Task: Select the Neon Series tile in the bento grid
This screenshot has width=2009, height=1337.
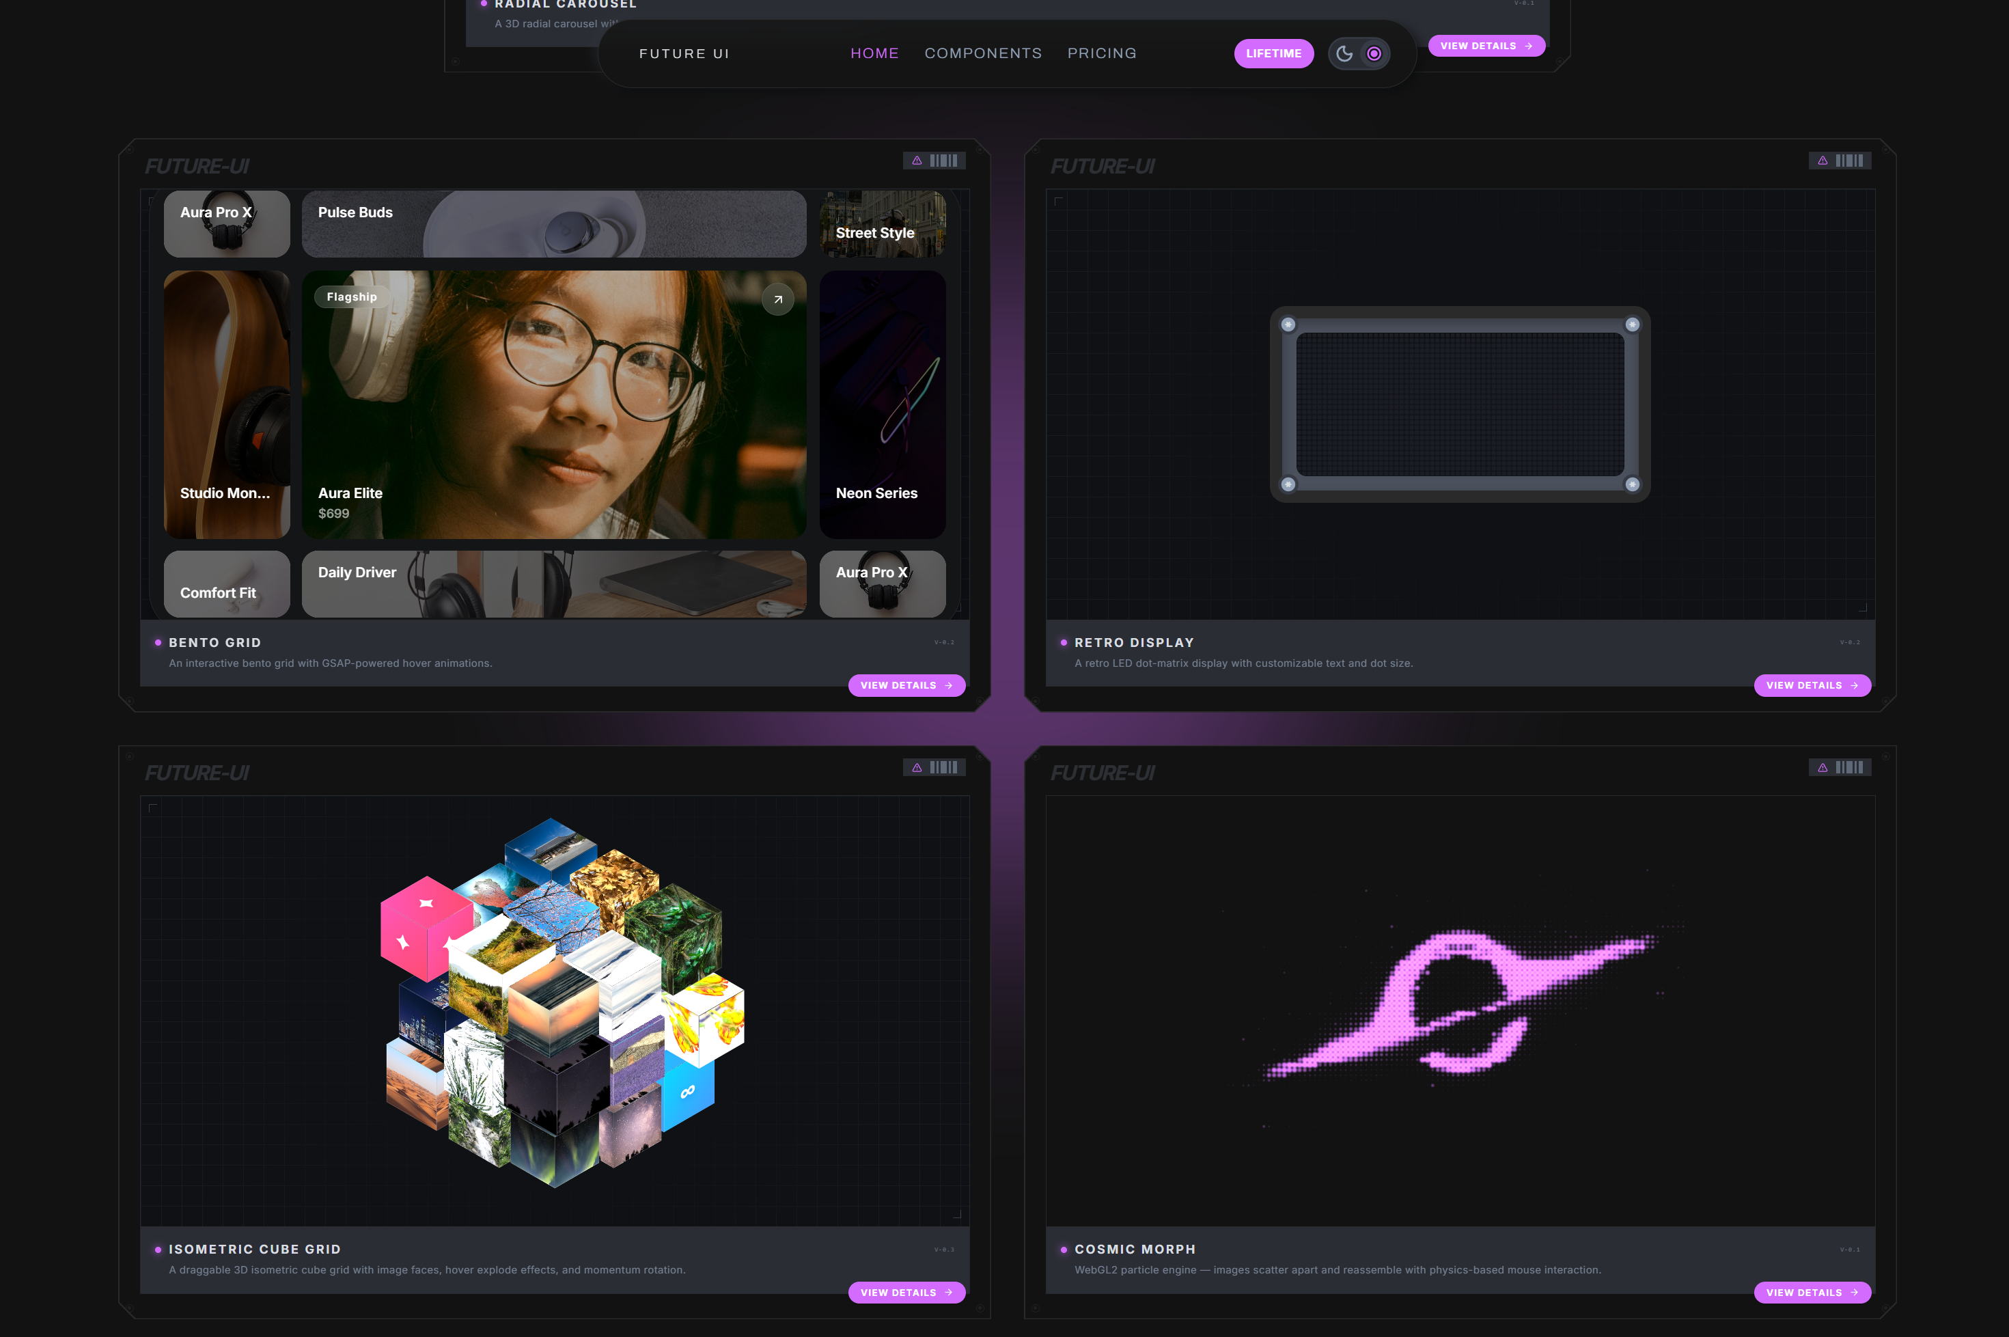Action: 882,406
